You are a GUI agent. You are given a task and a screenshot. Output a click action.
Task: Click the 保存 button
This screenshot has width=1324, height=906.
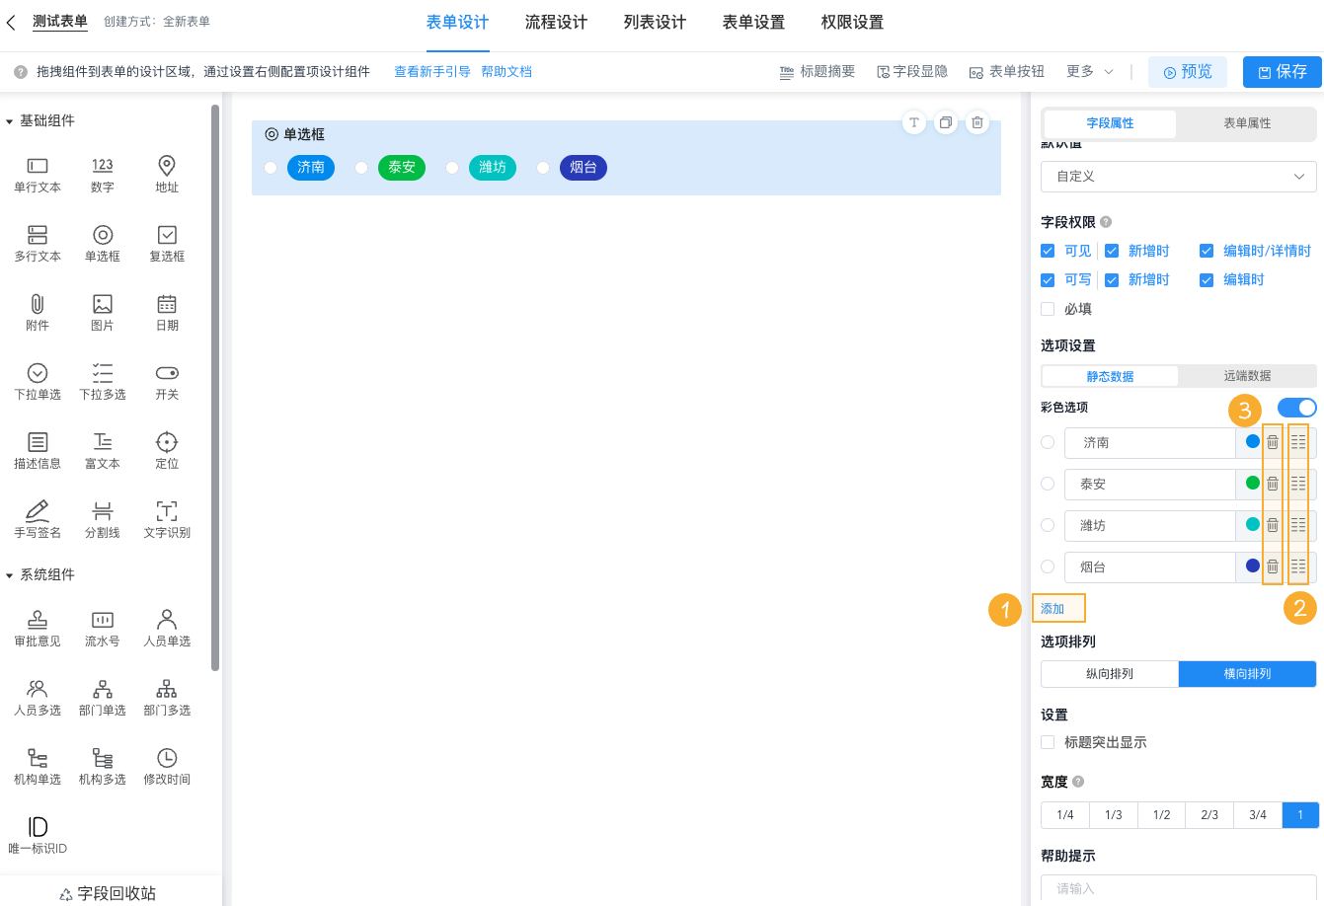tap(1282, 71)
